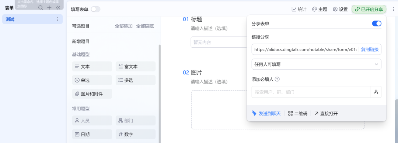
Task: Click the search icon in the sidebar header
Action: (41, 8)
